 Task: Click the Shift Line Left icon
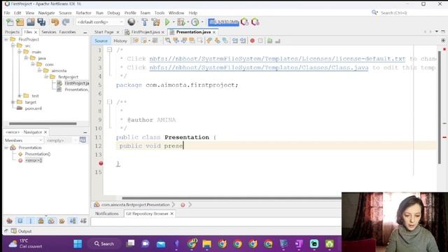(x=235, y=41)
